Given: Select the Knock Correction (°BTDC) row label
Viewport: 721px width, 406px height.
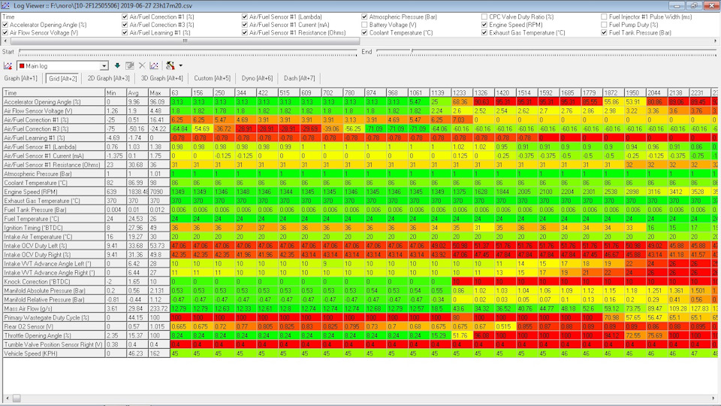Looking at the screenshot, I should click(x=54, y=281).
